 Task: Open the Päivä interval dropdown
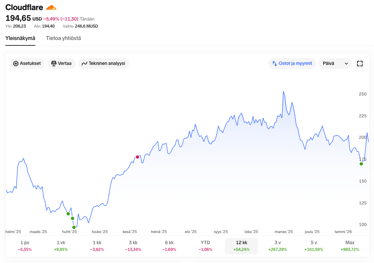tap(335, 63)
